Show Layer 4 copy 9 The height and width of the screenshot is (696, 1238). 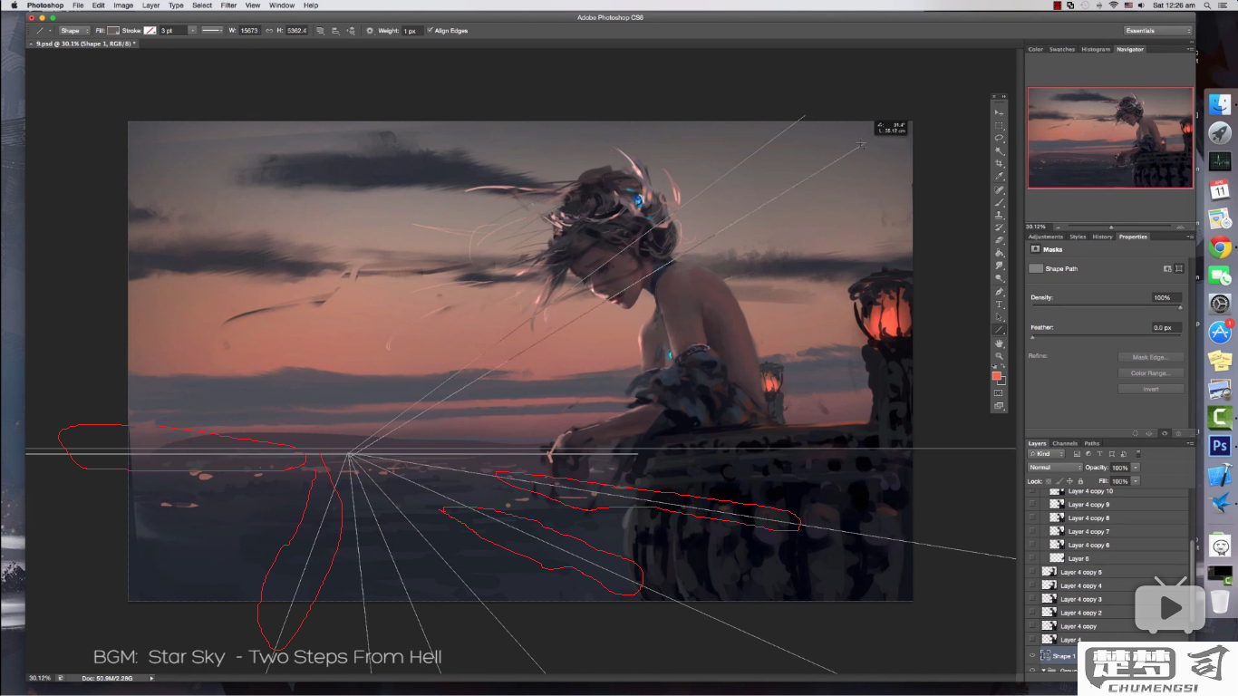[x=1032, y=505]
